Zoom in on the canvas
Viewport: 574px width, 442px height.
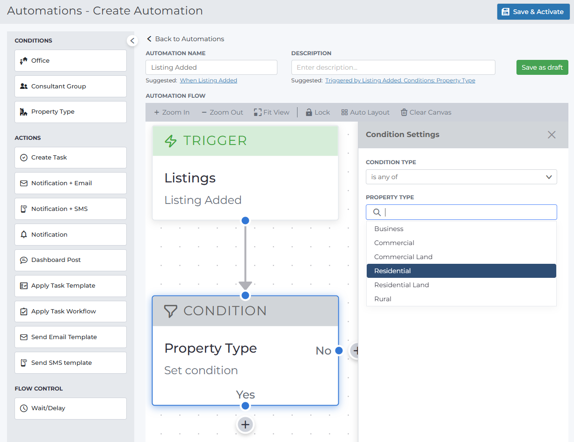172,112
